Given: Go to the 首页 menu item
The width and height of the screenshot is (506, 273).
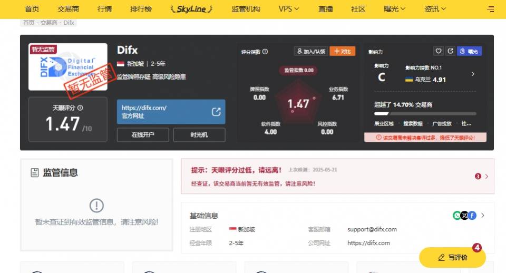Looking at the screenshot, I should (x=32, y=9).
